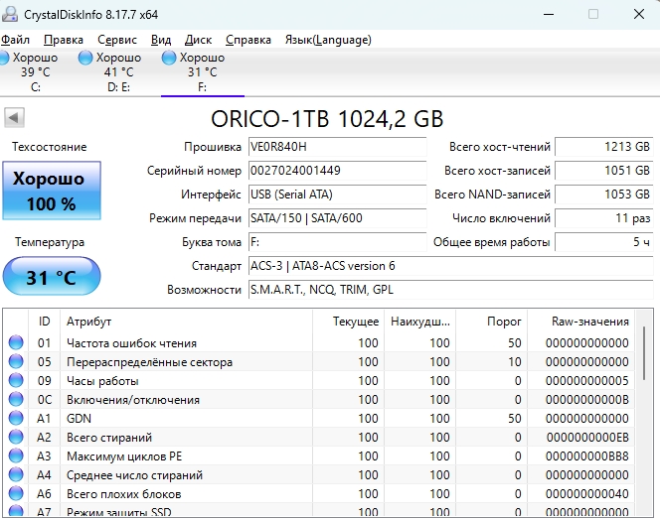
Task: Click the blue orb beside GDN attribute
Action: coord(16,419)
